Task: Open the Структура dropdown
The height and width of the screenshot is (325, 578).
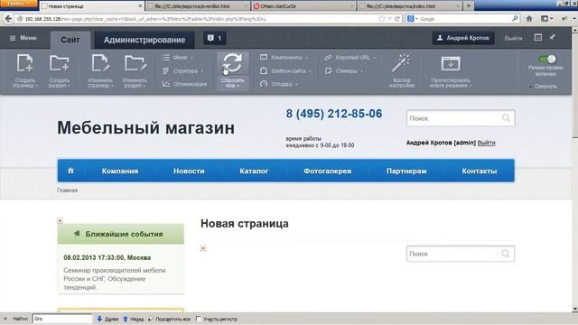Action: (182, 70)
